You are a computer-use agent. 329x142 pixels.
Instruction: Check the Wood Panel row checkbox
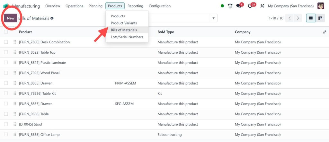[x=6, y=73]
